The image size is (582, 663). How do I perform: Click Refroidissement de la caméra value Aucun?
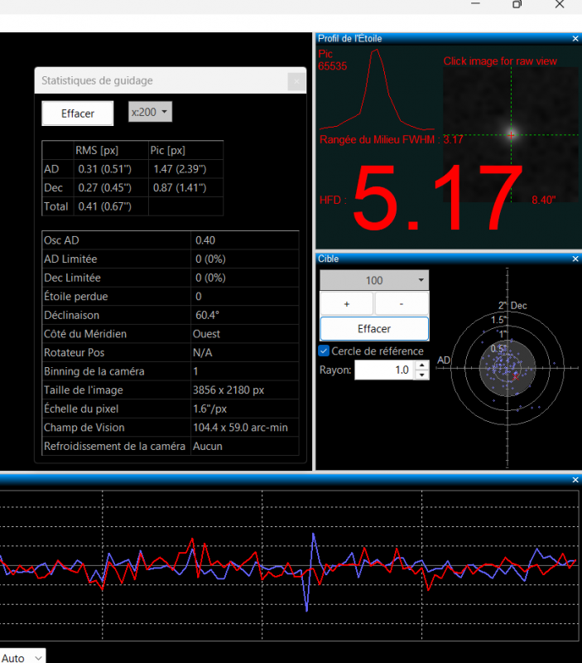pyautogui.click(x=207, y=446)
